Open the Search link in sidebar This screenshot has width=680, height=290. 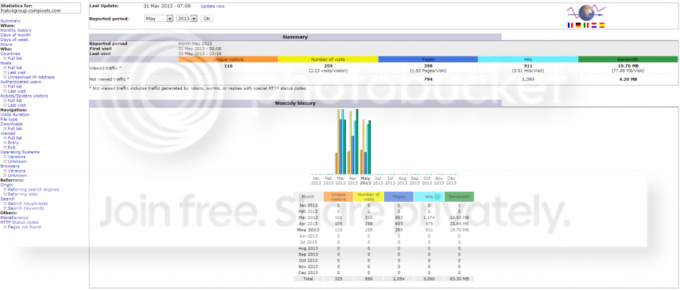point(7,198)
